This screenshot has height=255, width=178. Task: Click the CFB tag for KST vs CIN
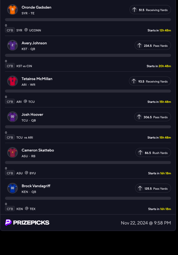coord(10,66)
